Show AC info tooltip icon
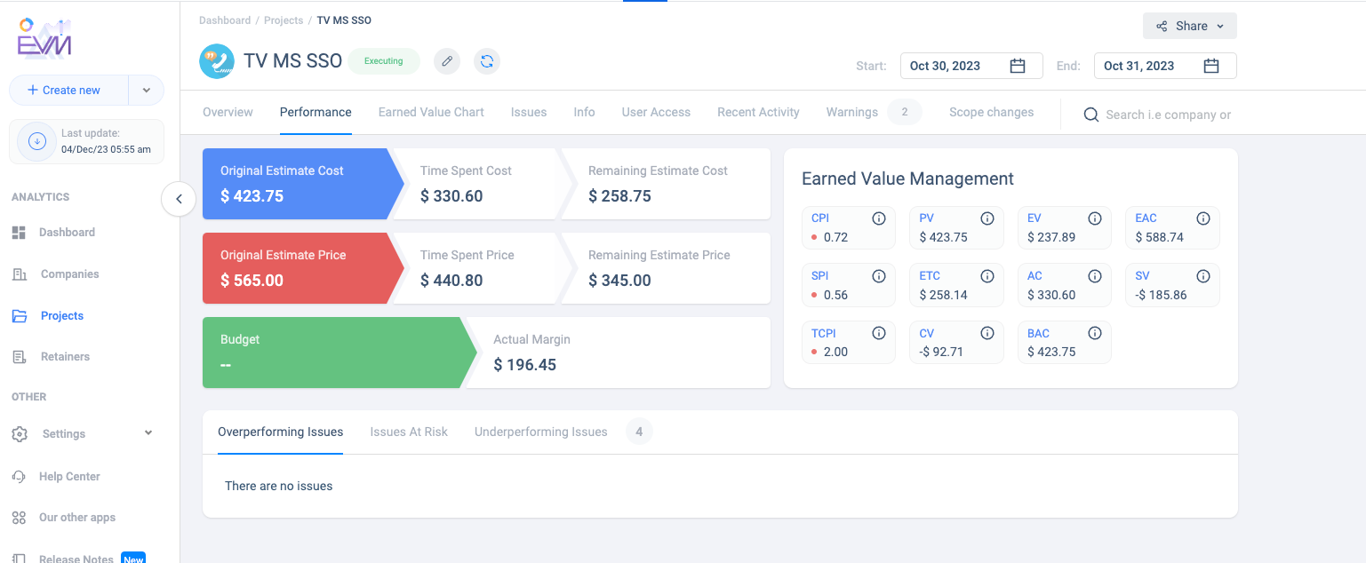1366x563 pixels. pyautogui.click(x=1095, y=276)
